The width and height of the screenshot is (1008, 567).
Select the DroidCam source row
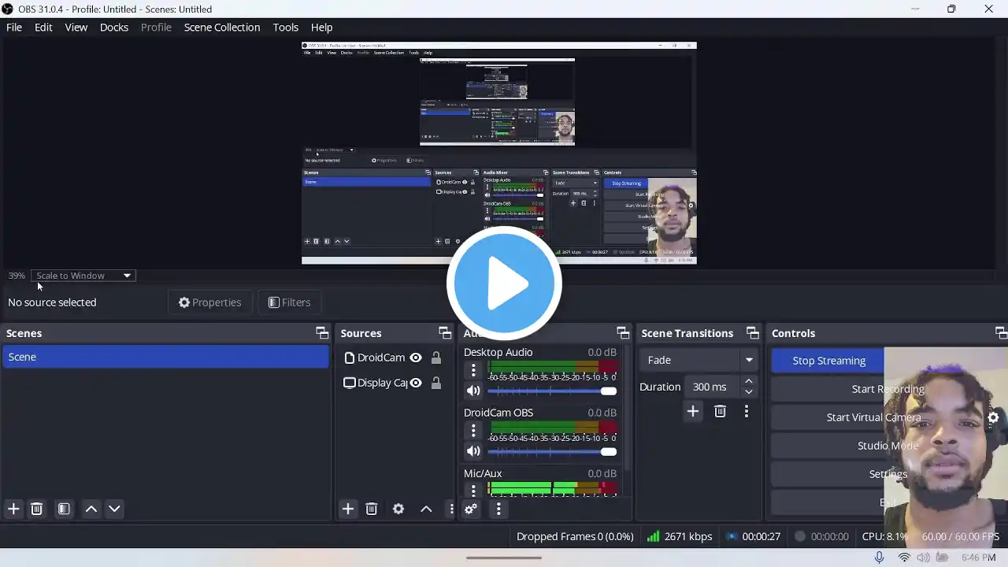394,358
